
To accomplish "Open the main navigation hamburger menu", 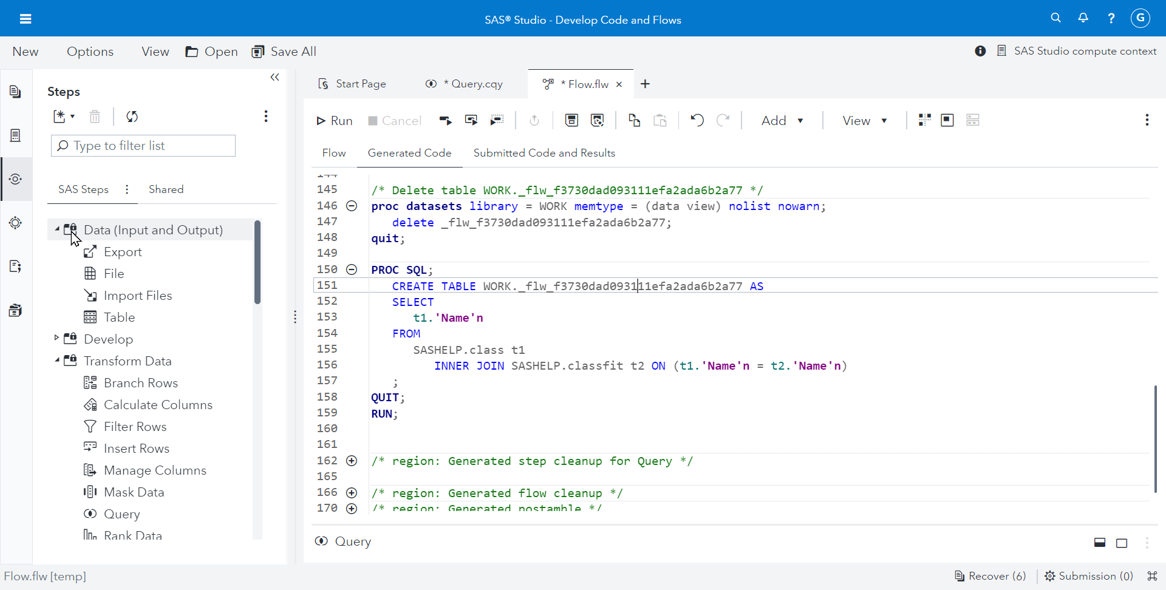I will [x=25, y=19].
